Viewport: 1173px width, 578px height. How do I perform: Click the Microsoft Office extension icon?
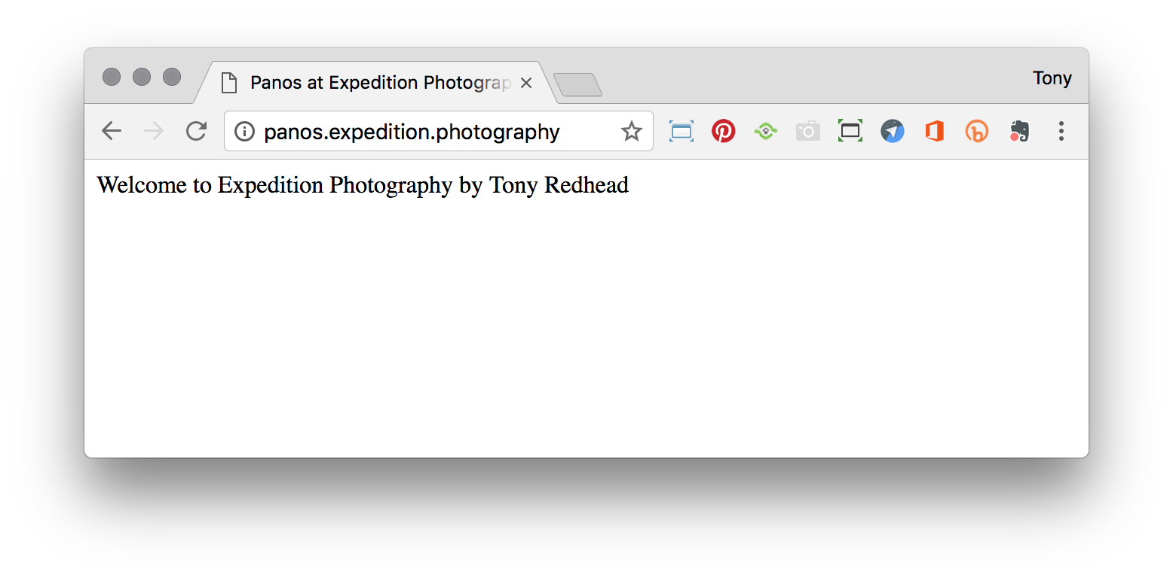click(935, 132)
